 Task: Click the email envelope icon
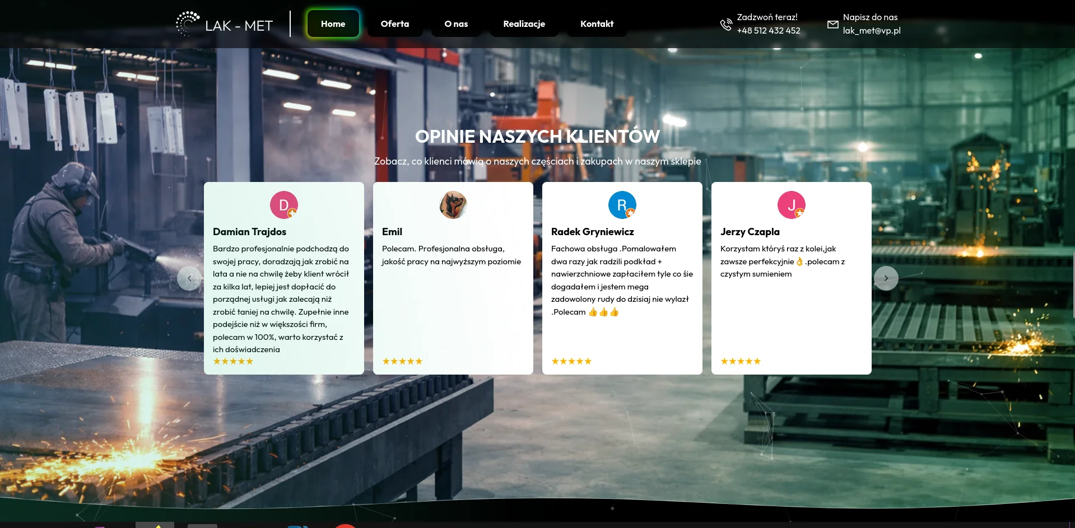point(832,25)
